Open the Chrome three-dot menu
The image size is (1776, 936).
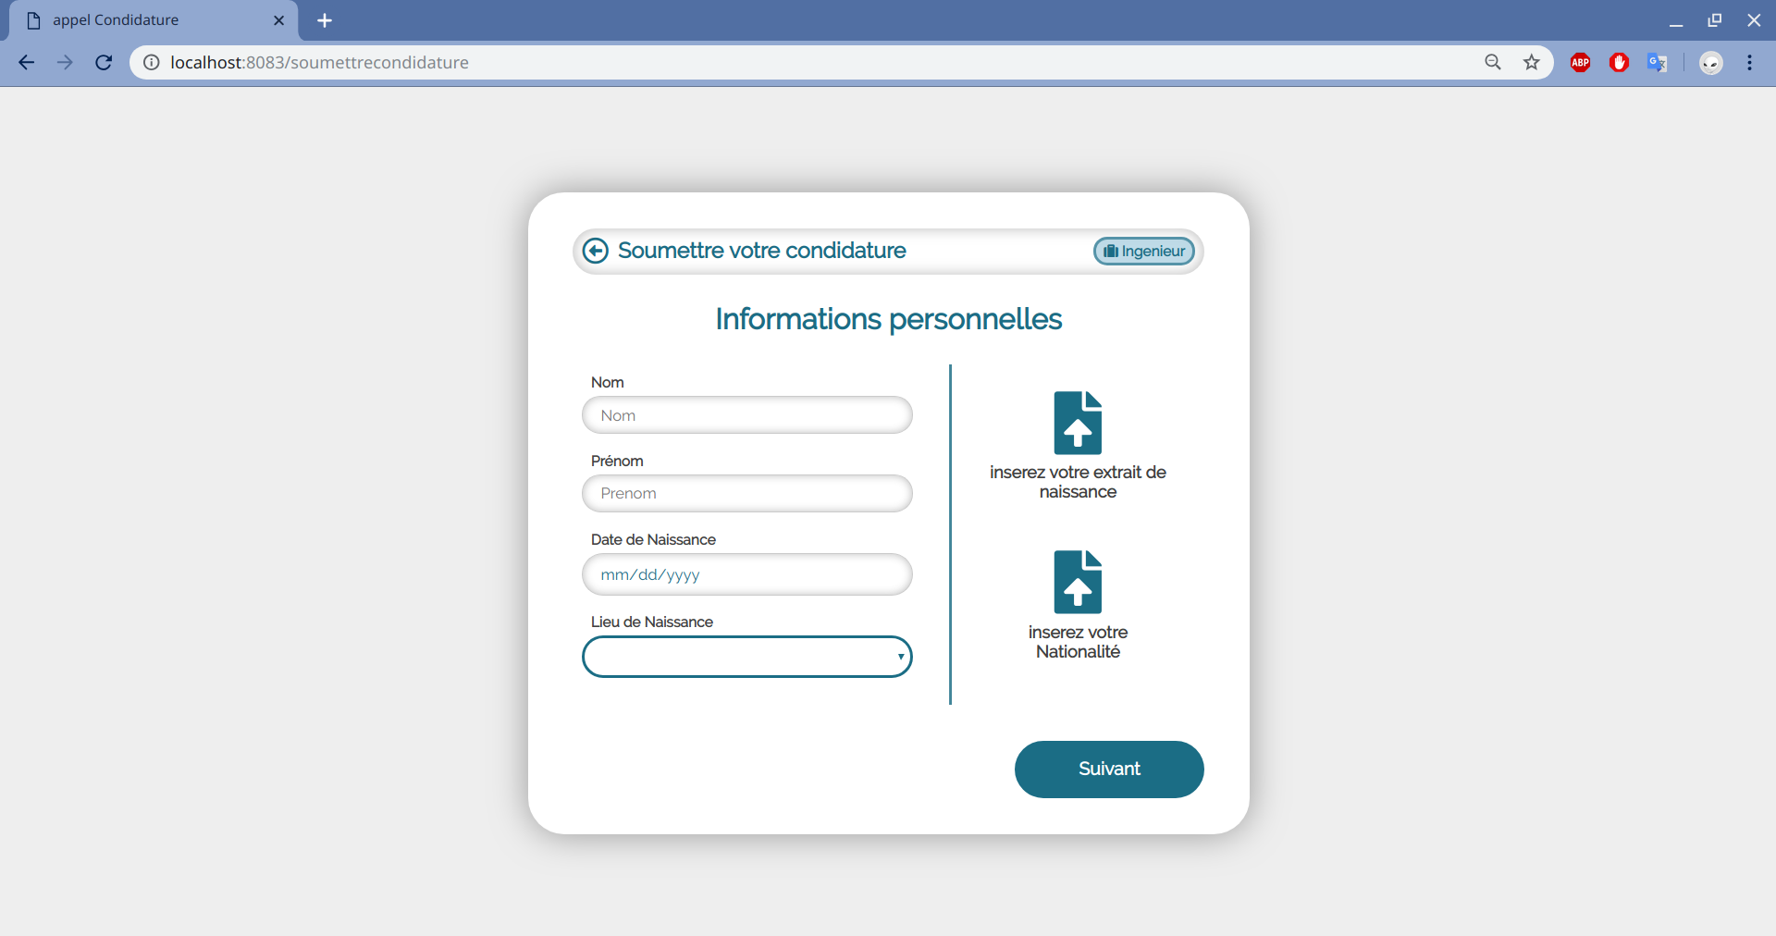[1749, 62]
